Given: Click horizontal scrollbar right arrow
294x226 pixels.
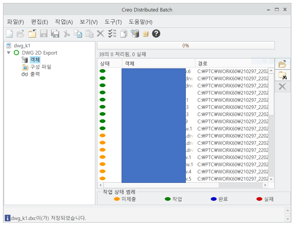Looking at the screenshot, I should 265,185.
